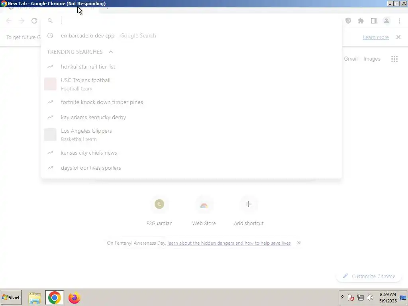Click the trending icon beside kansas city chiefs
This screenshot has height=306, width=408.
coord(50,153)
